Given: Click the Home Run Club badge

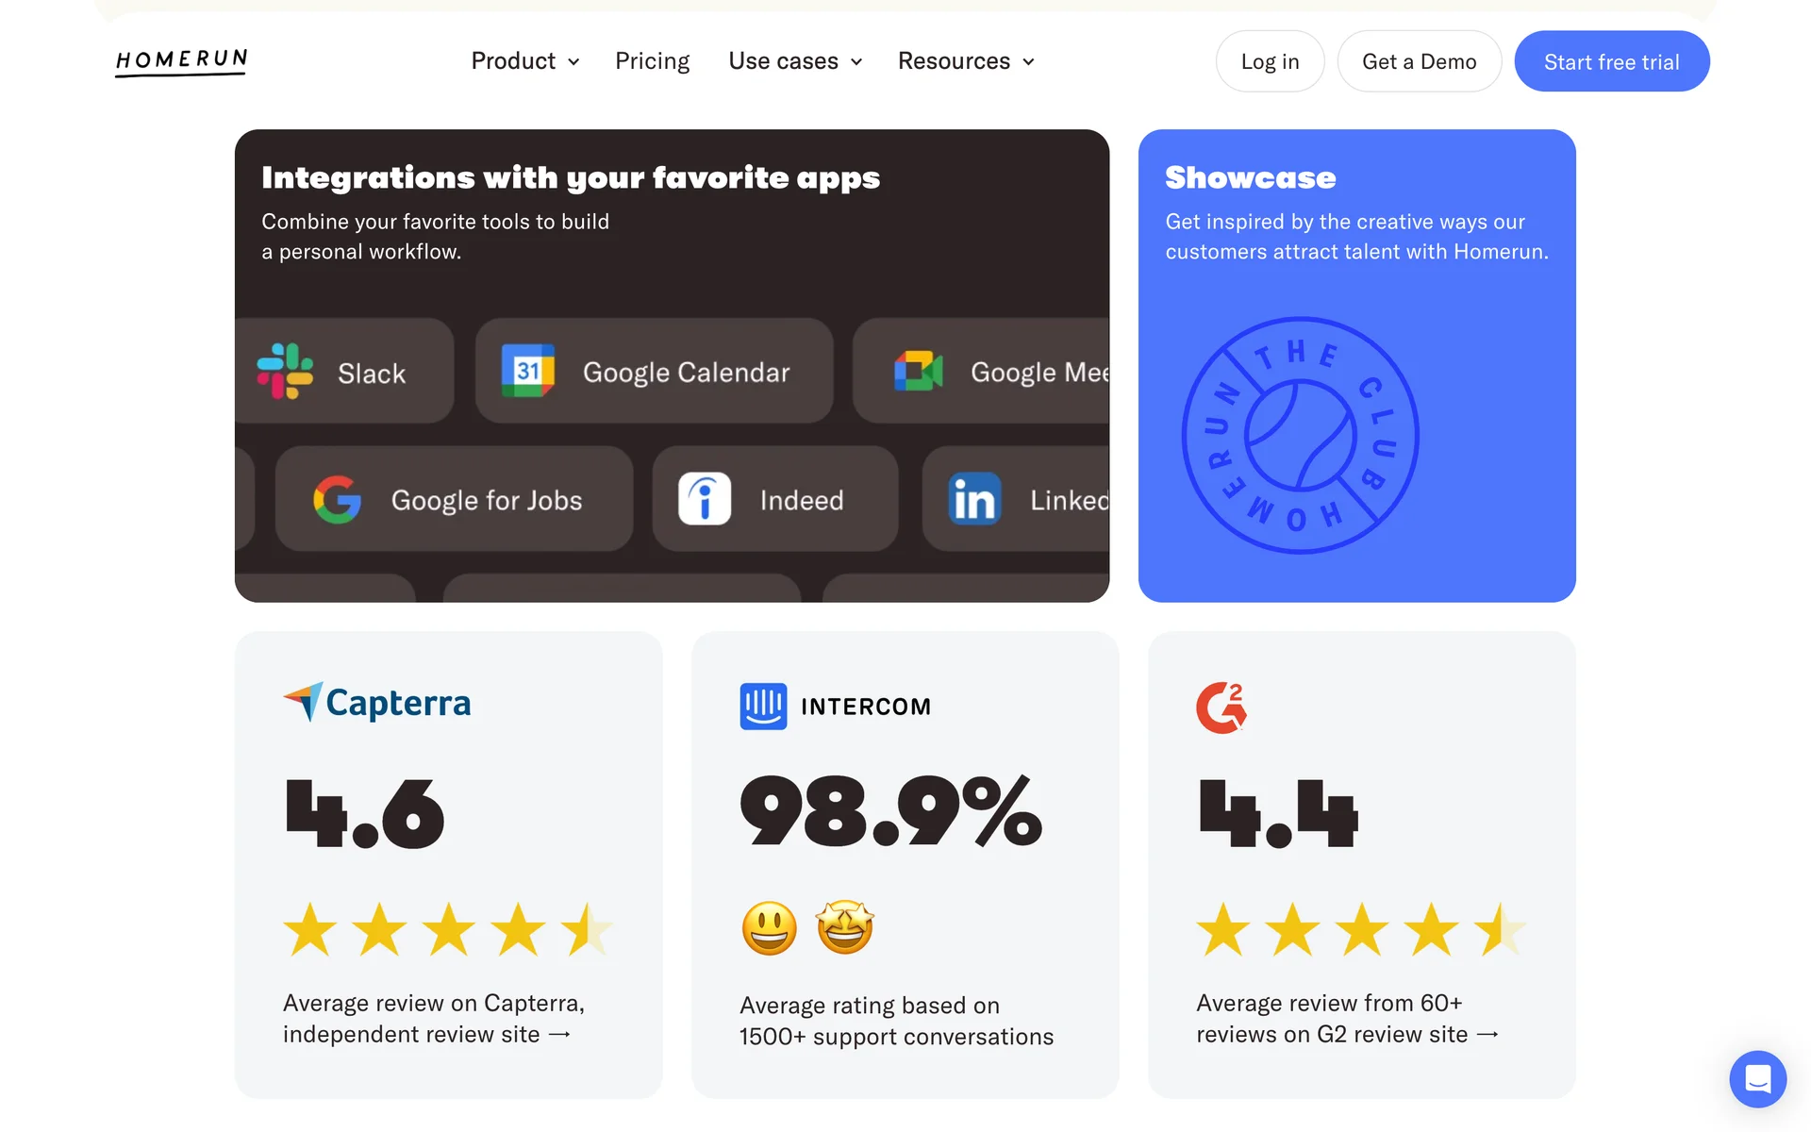Looking at the screenshot, I should pos(1300,435).
